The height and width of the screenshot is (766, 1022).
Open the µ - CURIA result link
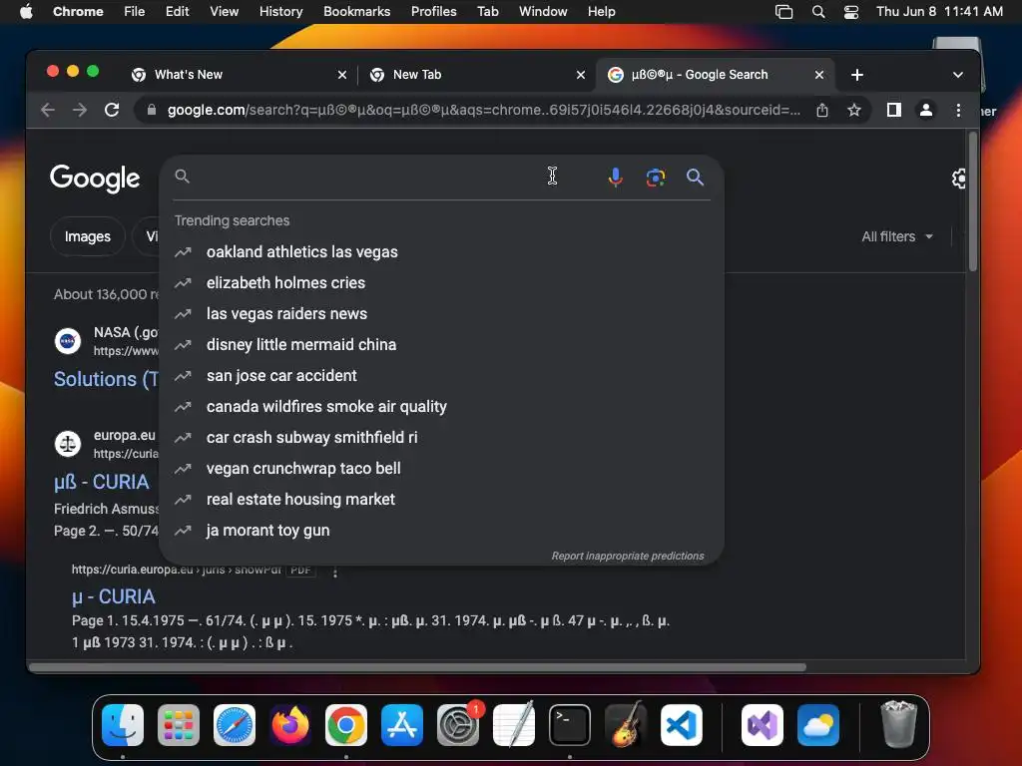[x=114, y=596]
